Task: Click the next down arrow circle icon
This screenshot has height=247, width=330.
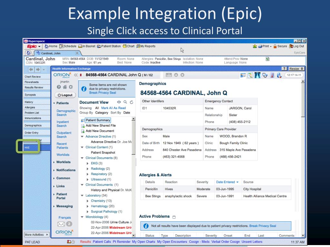Action: pyautogui.click(x=182, y=75)
